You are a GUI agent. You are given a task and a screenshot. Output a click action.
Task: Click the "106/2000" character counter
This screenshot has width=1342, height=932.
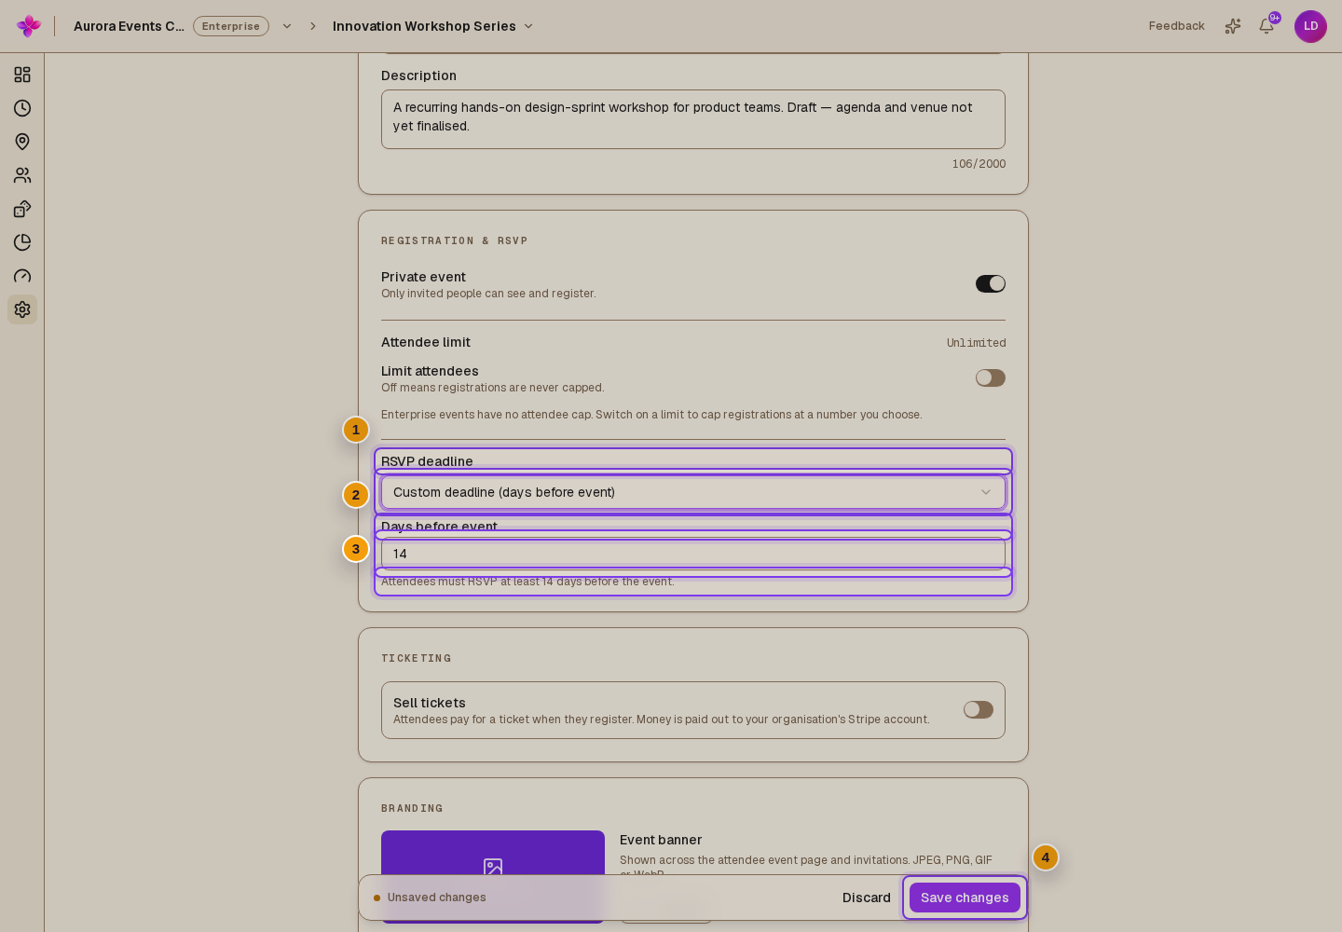pyautogui.click(x=979, y=164)
